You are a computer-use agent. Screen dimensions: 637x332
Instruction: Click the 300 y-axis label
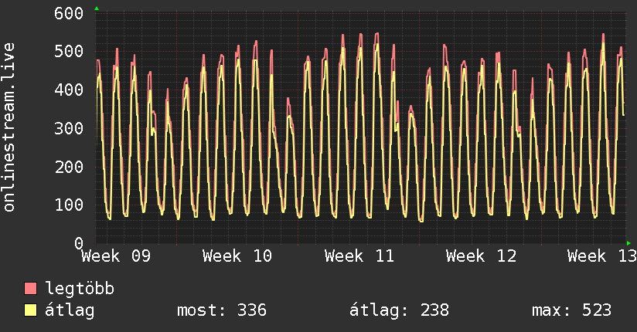70,128
